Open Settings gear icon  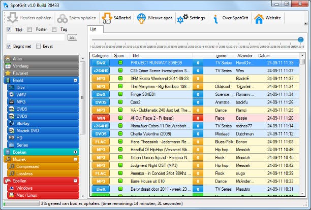pos(182,19)
